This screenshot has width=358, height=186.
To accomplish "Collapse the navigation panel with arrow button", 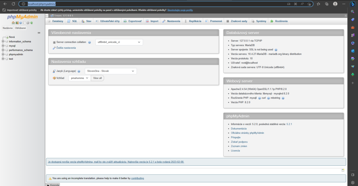I will (46, 16).
